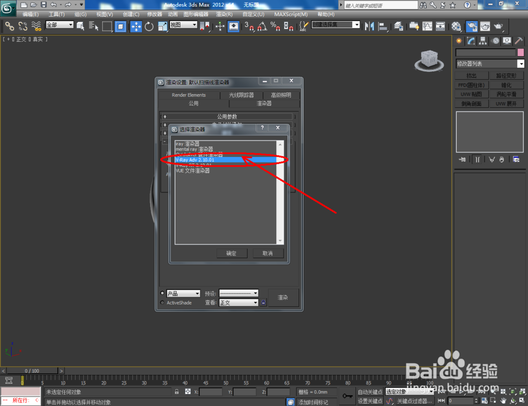Toggle the lock view icon beside 查看
528x406 pixels.
pyautogui.click(x=263, y=302)
